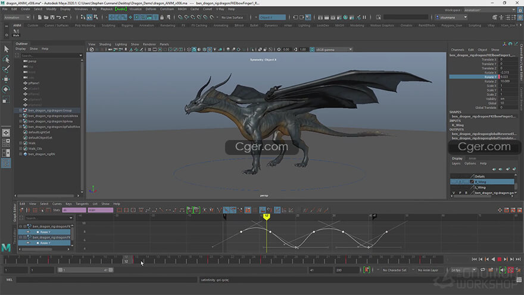
Task: Click Outliner horizontal scrollbar
Action: pyautogui.click(x=46, y=195)
